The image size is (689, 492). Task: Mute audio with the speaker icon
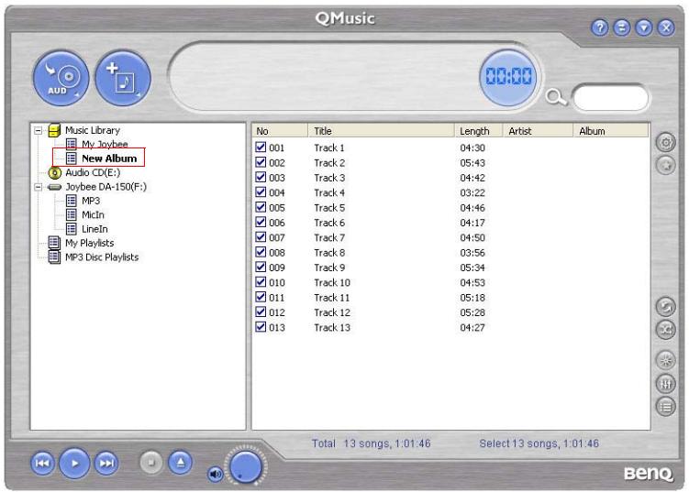pos(215,474)
